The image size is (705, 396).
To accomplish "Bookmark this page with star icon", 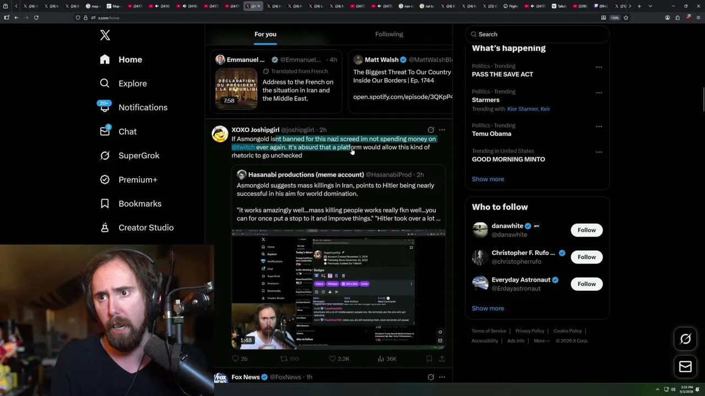I will point(626,18).
